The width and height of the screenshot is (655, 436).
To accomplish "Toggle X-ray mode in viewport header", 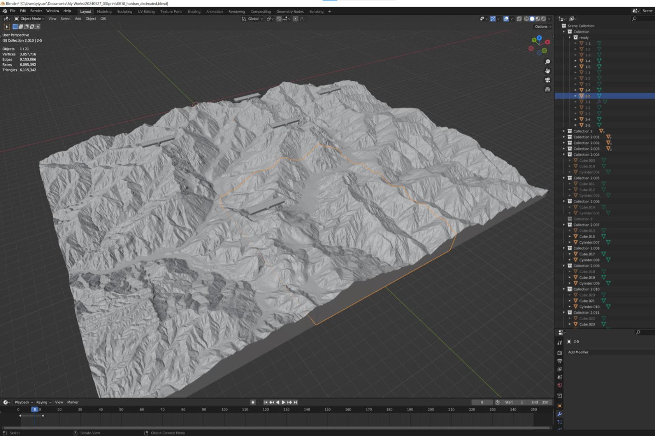I will pos(519,19).
